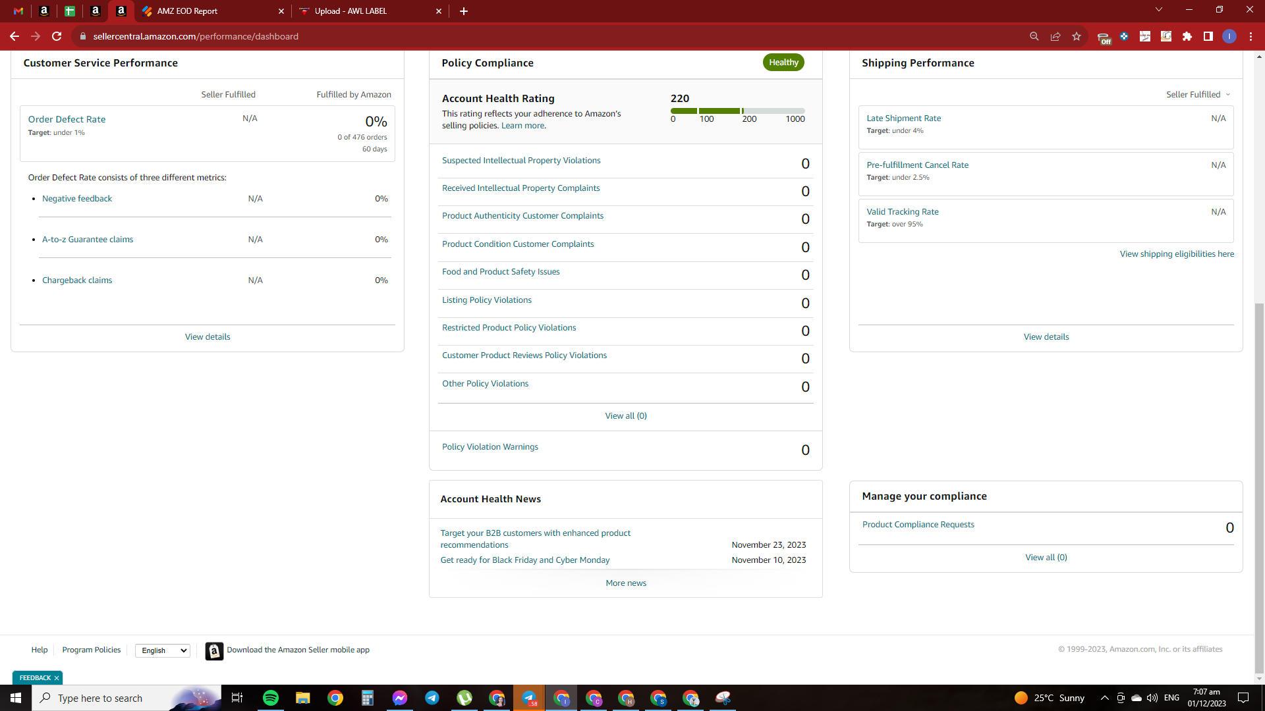Open the Windows Start menu
The image size is (1265, 711).
coord(16,698)
